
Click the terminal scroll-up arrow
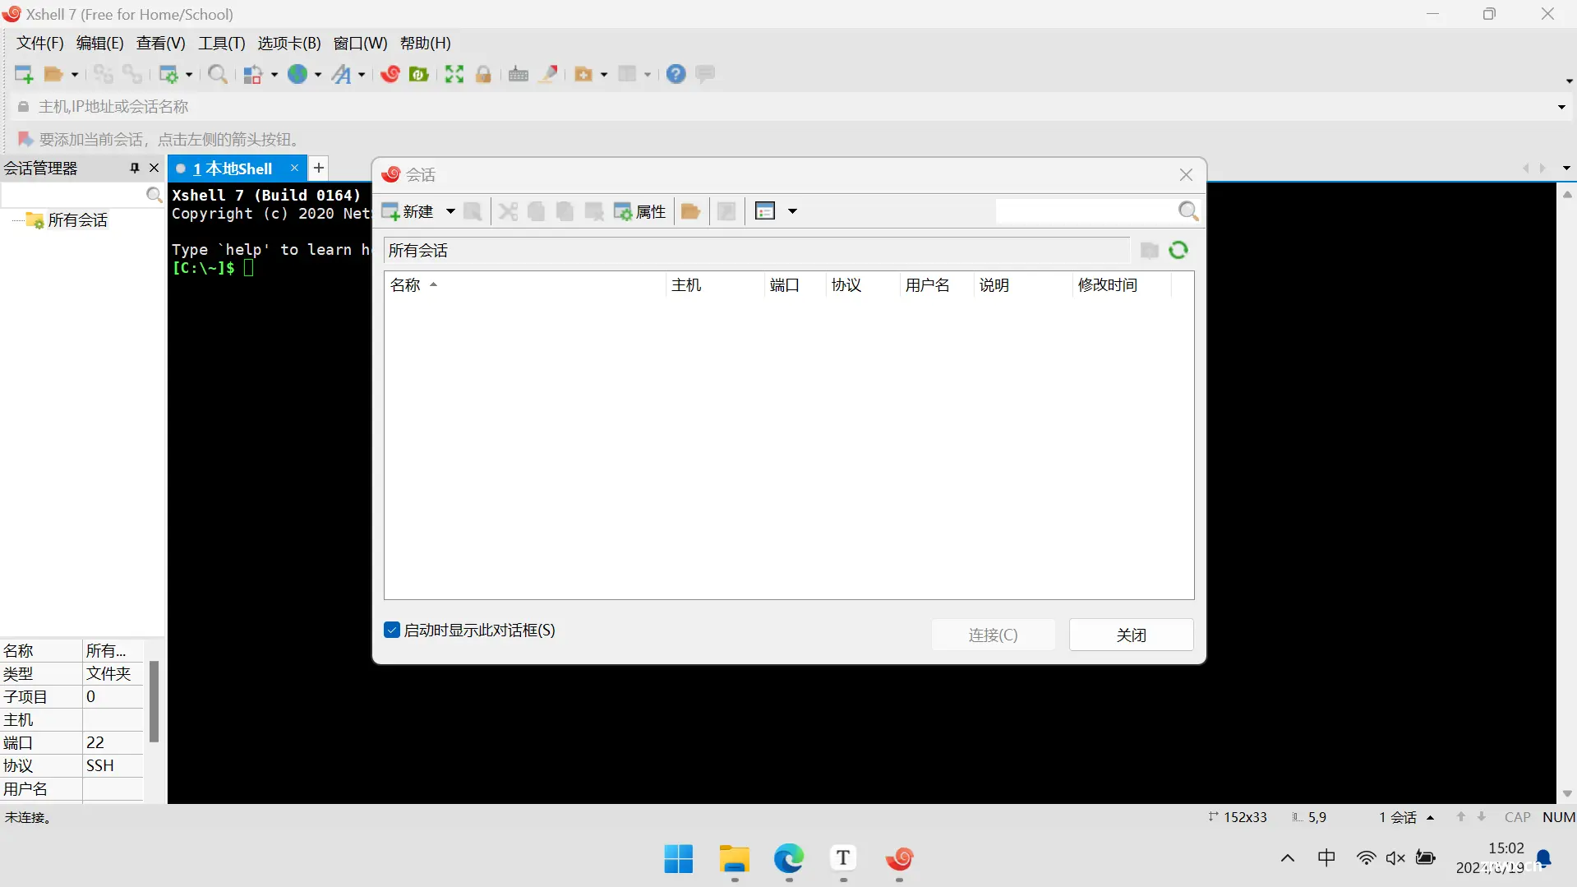1567,195
